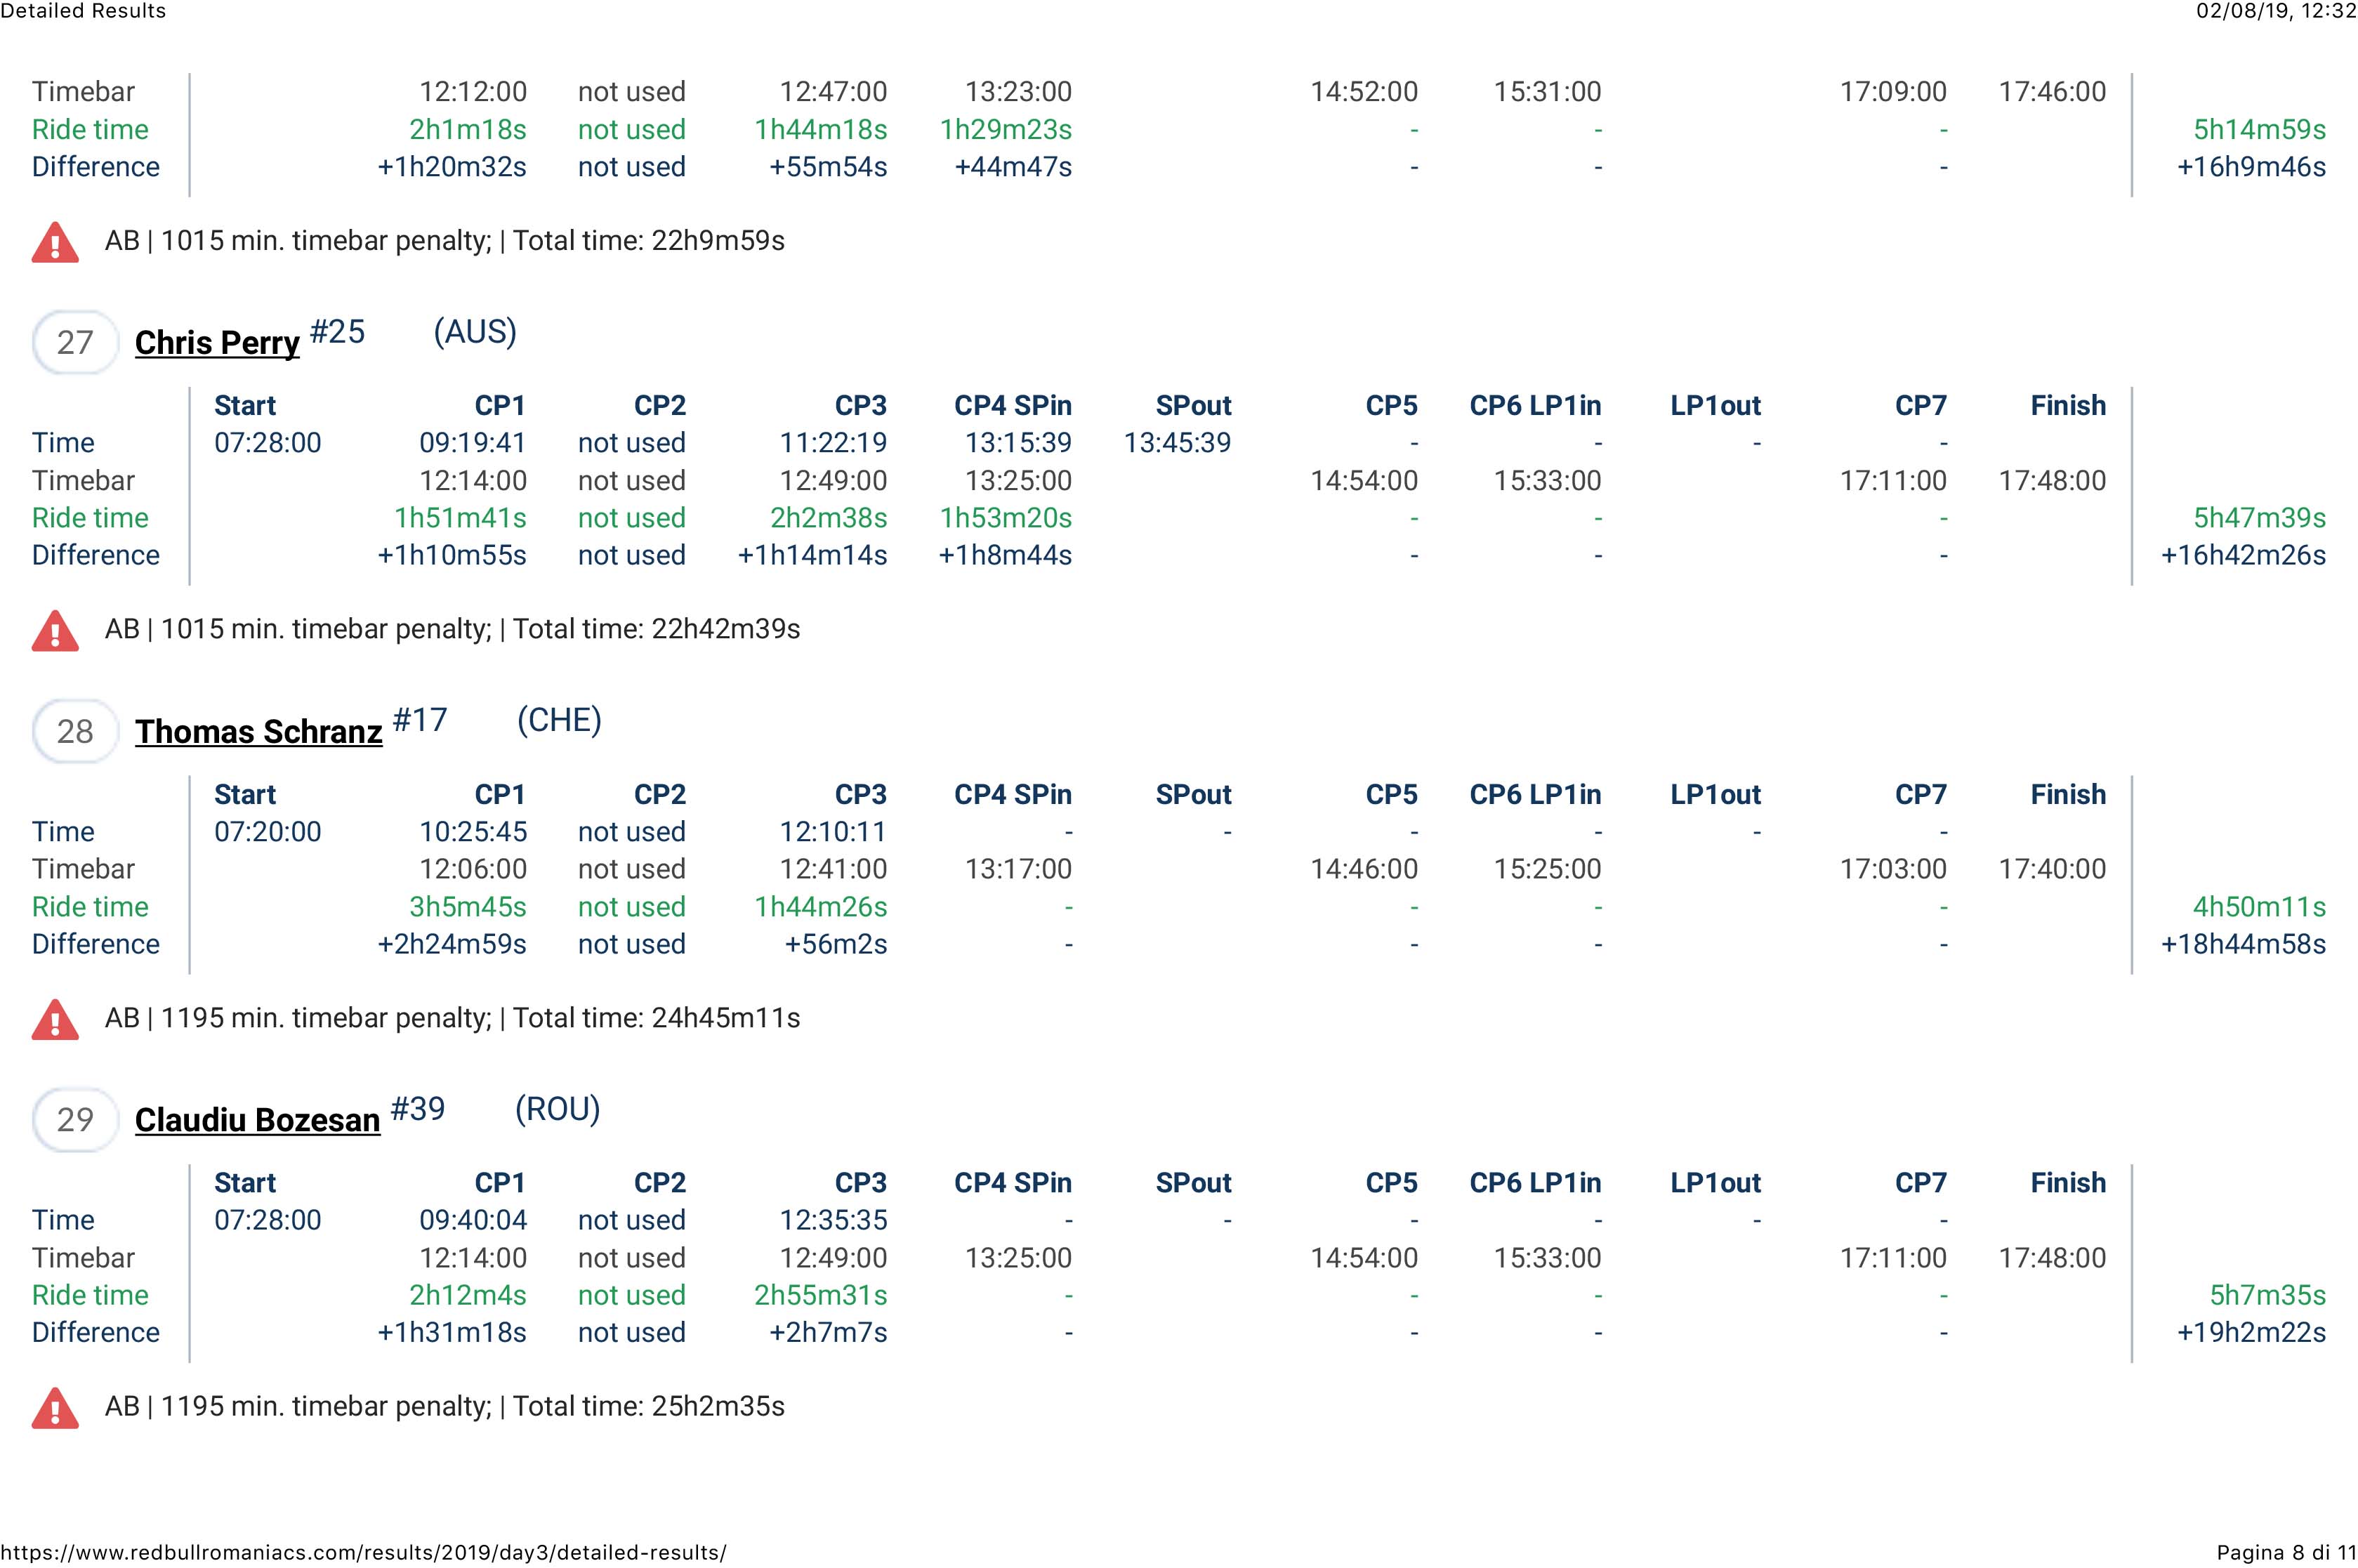
Task: Click Thomas Schranz's total difference +18h44m58s
Action: [x=2243, y=944]
